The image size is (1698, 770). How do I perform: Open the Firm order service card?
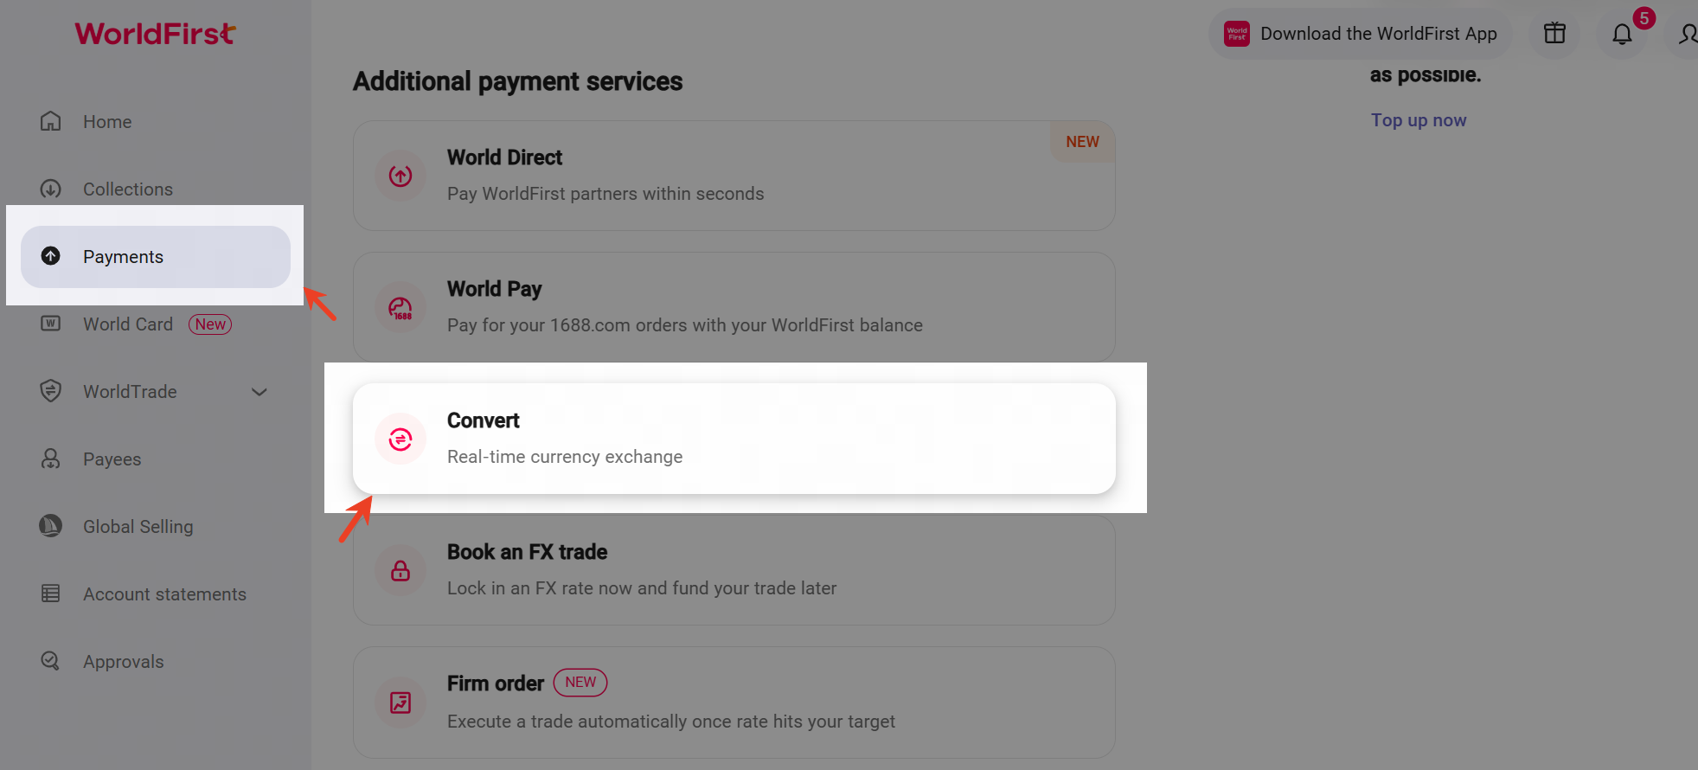[x=734, y=703]
